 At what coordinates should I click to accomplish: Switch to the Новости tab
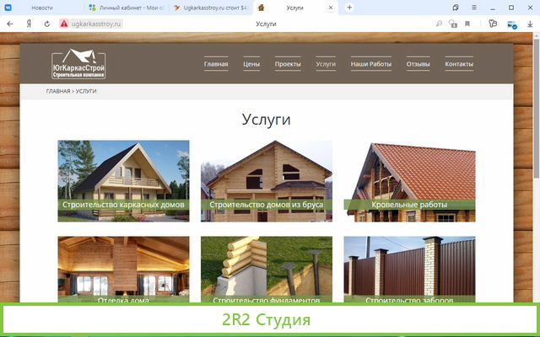(42, 8)
